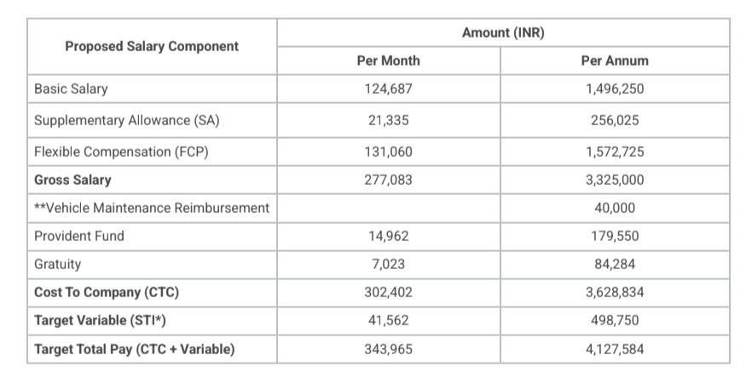
Task: Click Target Total Pay annual value 4,127,584
Action: point(615,349)
